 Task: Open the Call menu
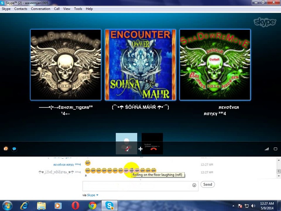(x=57, y=8)
